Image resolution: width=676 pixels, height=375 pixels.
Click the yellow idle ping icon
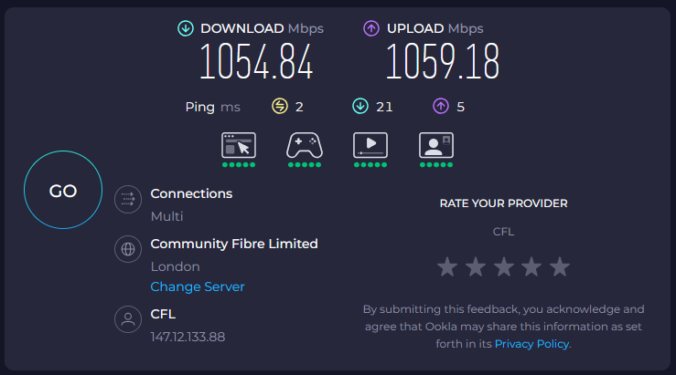click(280, 107)
